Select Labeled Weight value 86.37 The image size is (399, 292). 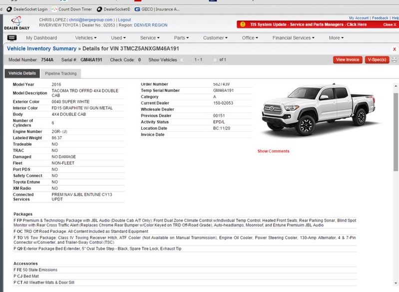coord(56,138)
